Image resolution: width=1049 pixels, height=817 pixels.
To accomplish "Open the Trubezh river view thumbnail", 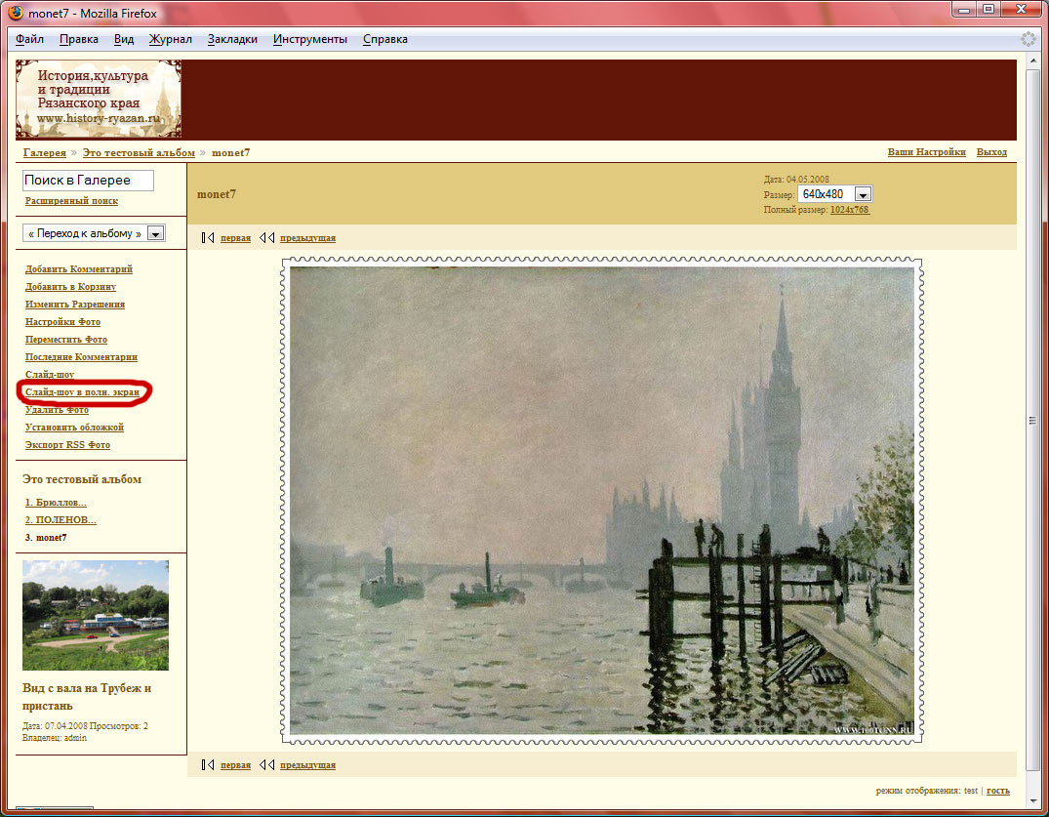I will [x=96, y=616].
